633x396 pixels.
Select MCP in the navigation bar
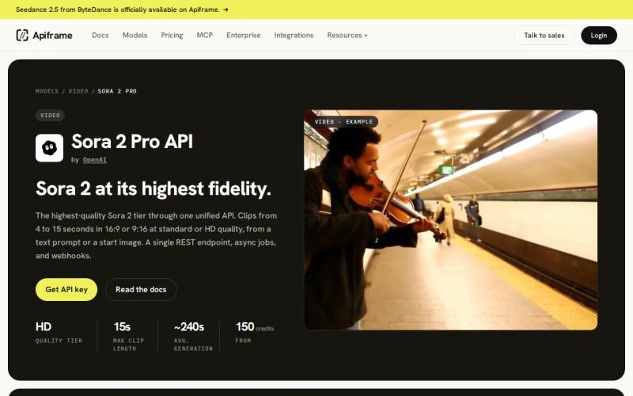point(205,35)
